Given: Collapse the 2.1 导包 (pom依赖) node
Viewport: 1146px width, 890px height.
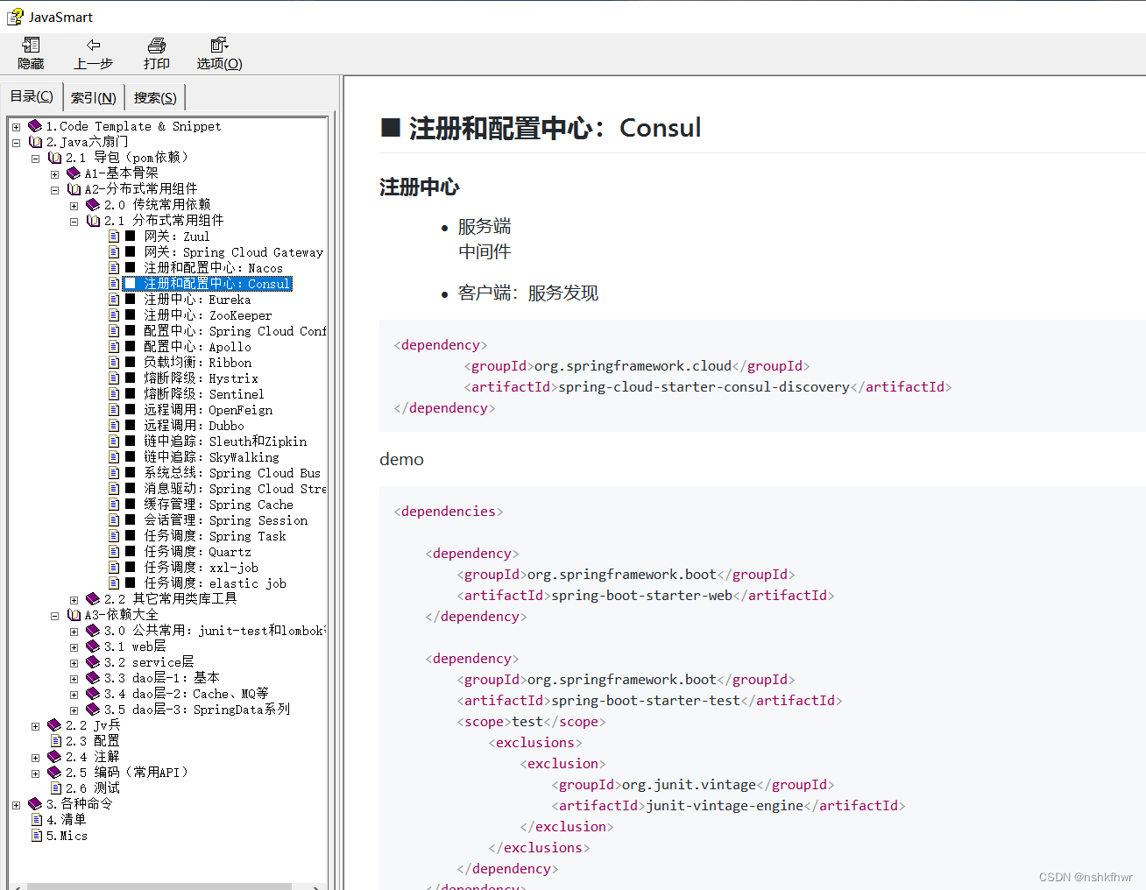Looking at the screenshot, I should tap(35, 159).
